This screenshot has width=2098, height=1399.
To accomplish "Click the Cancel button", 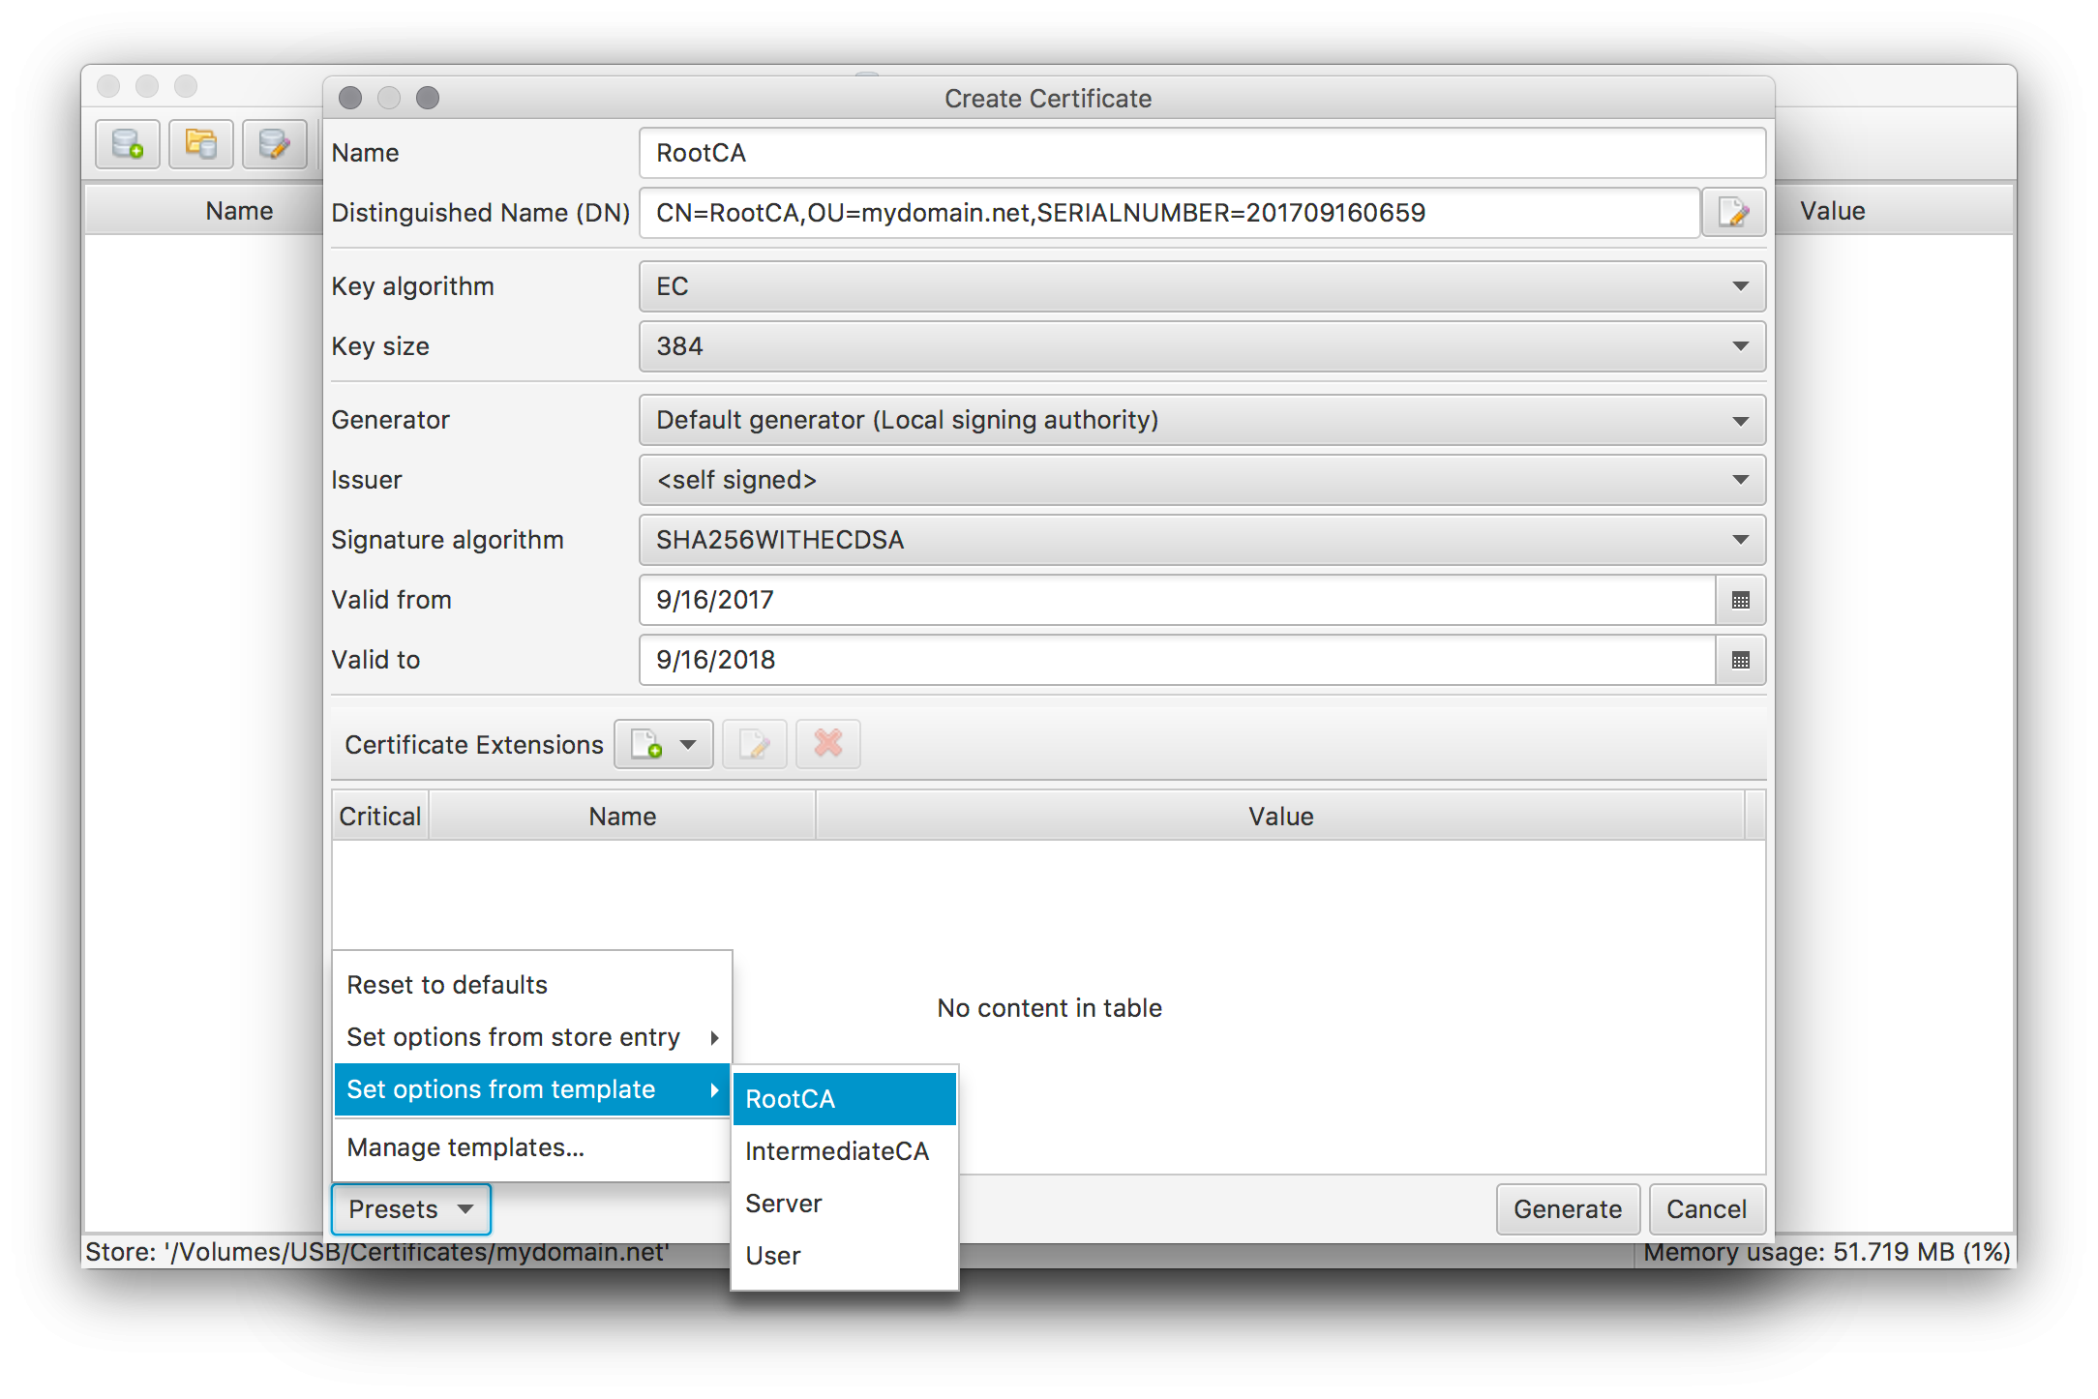I will 1707,1209.
